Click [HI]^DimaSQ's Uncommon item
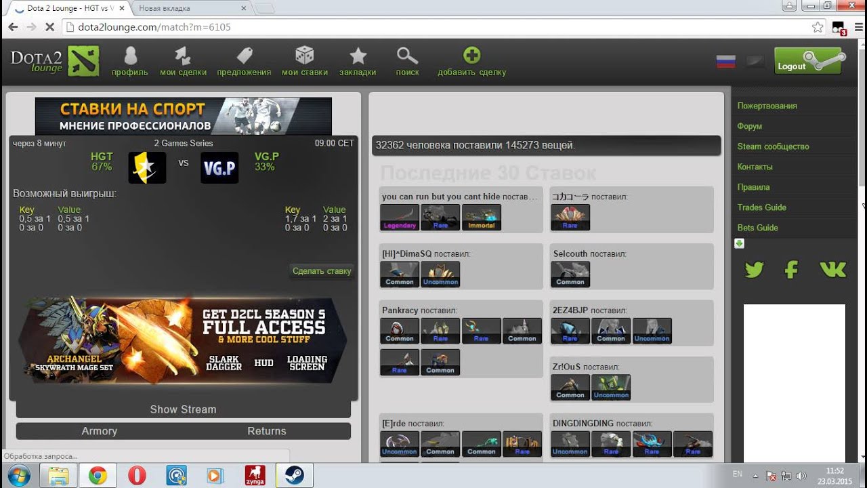The height and width of the screenshot is (488, 867). [x=440, y=274]
